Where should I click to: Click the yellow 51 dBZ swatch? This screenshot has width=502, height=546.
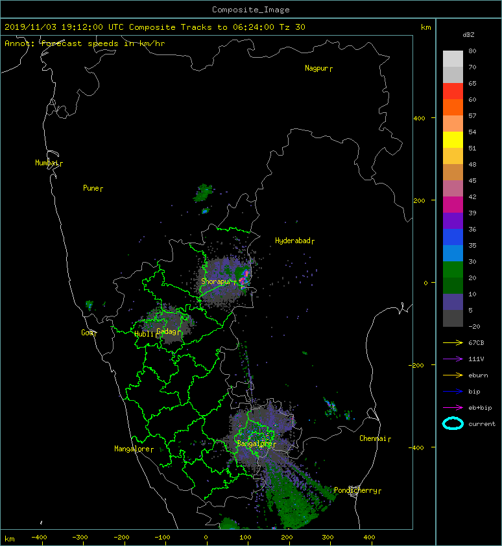453,139
